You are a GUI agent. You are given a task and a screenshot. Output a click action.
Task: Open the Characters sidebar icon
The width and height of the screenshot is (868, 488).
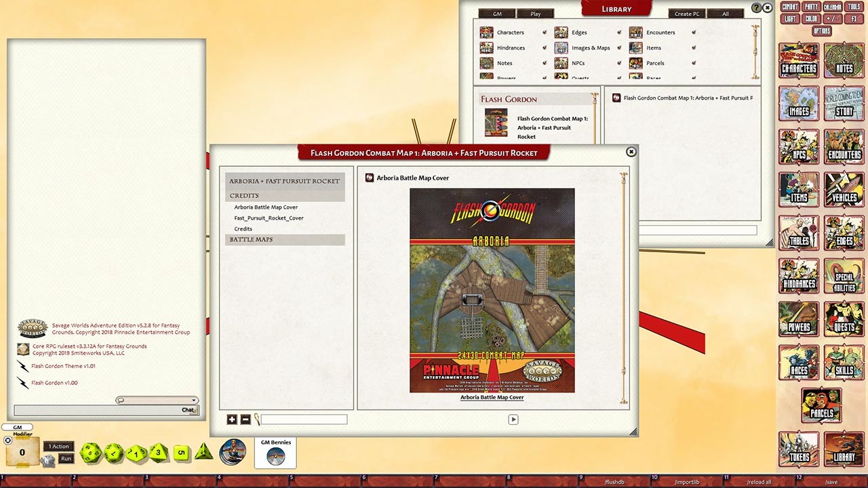(x=798, y=60)
